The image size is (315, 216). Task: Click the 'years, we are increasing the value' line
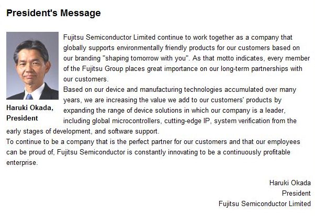172,100
